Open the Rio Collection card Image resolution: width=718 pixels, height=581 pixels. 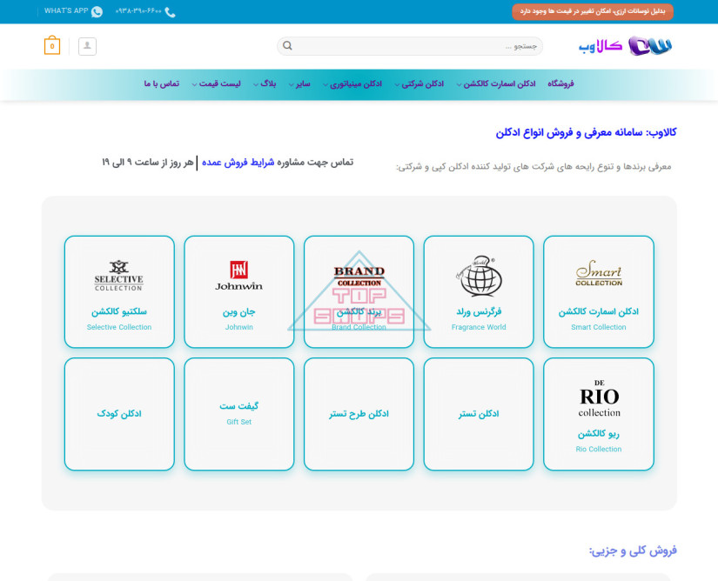pos(598,414)
